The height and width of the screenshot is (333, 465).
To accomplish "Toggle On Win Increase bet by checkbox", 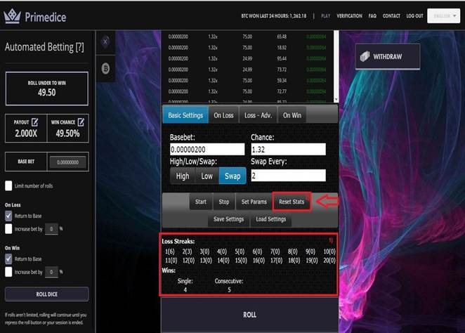I will (9, 271).
